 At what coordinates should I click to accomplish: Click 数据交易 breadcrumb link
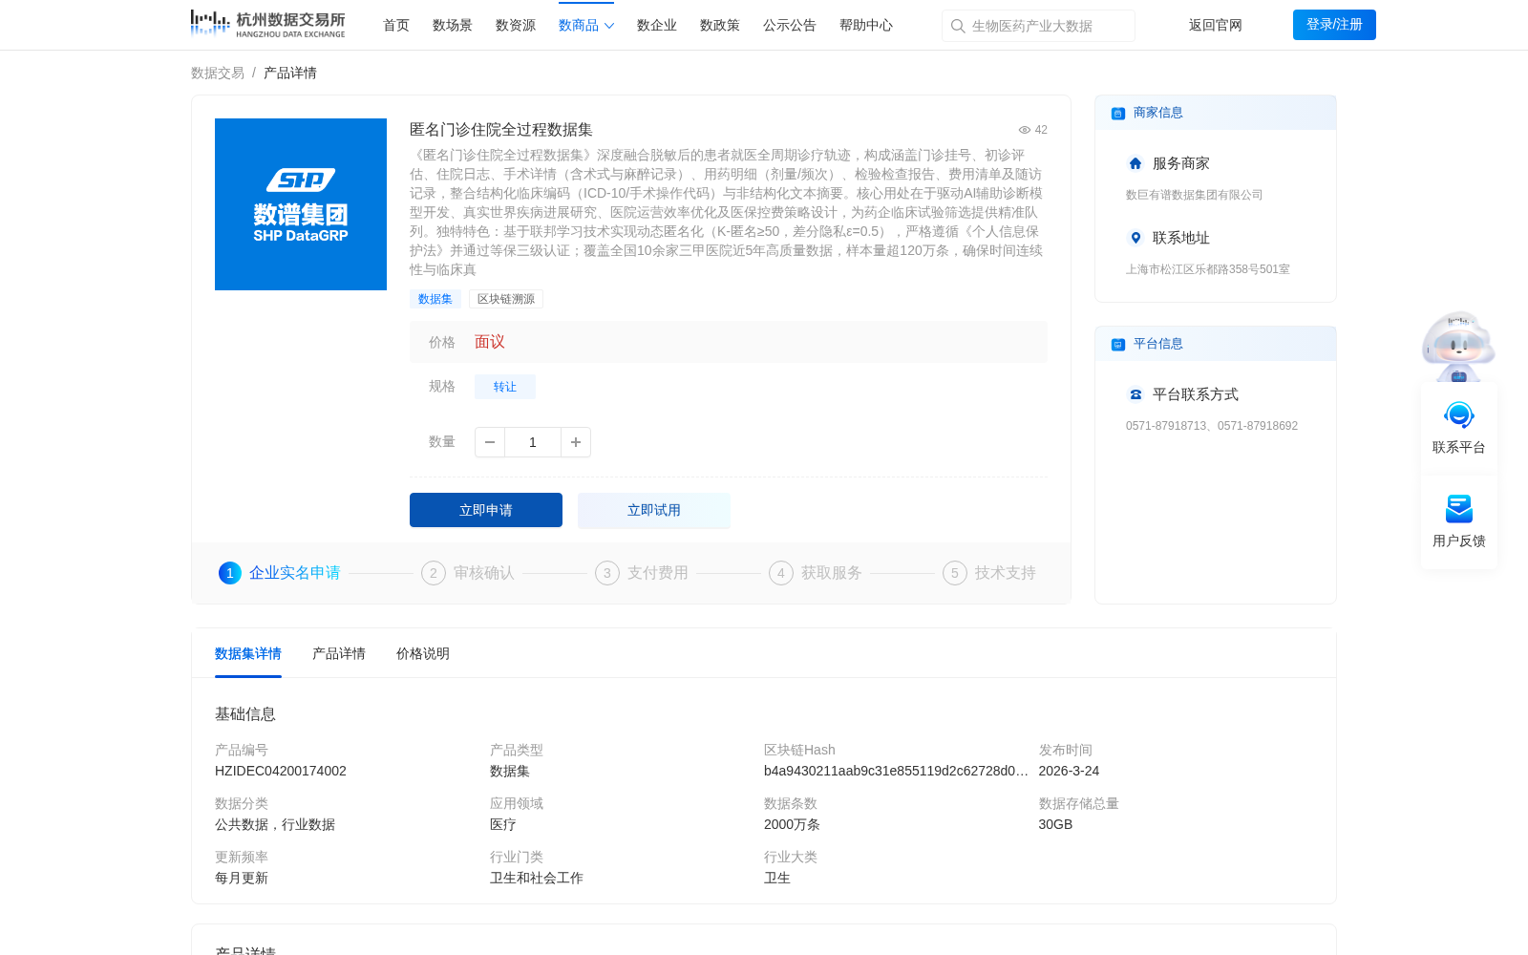(218, 73)
